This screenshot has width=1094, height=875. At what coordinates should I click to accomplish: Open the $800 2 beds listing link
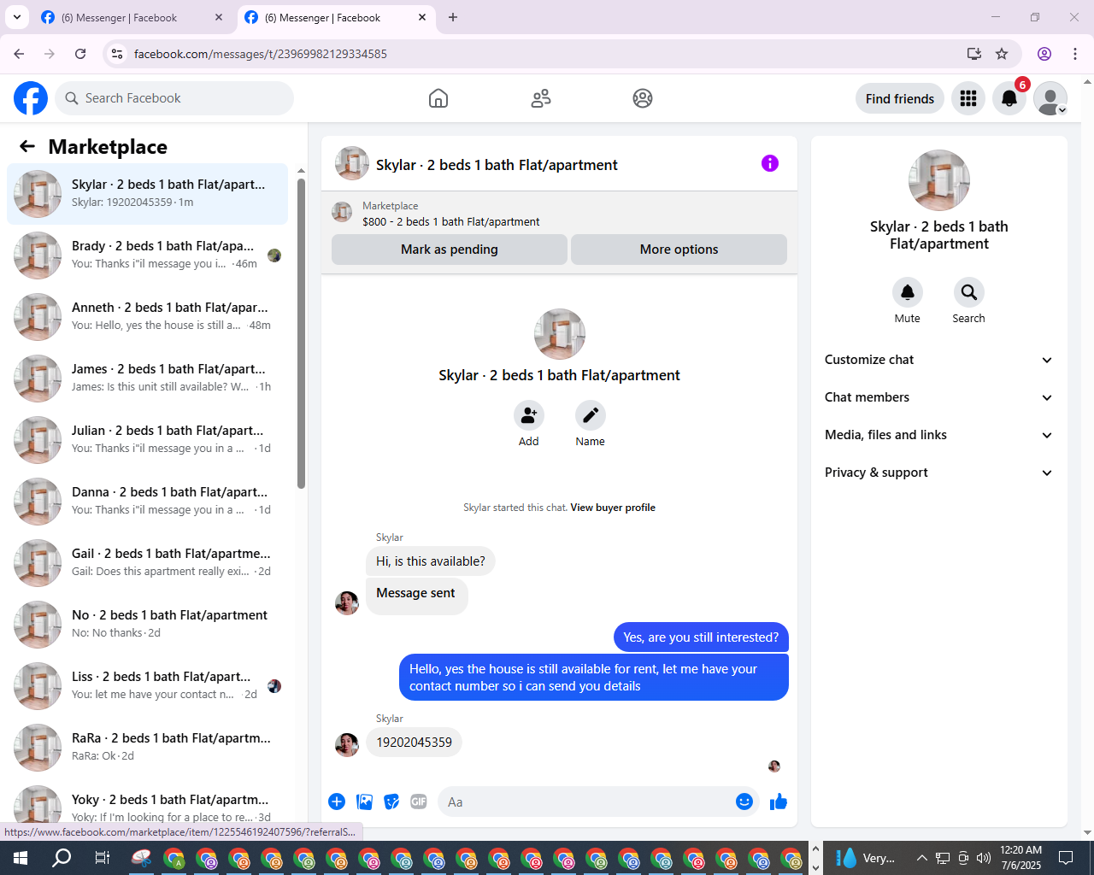451,221
